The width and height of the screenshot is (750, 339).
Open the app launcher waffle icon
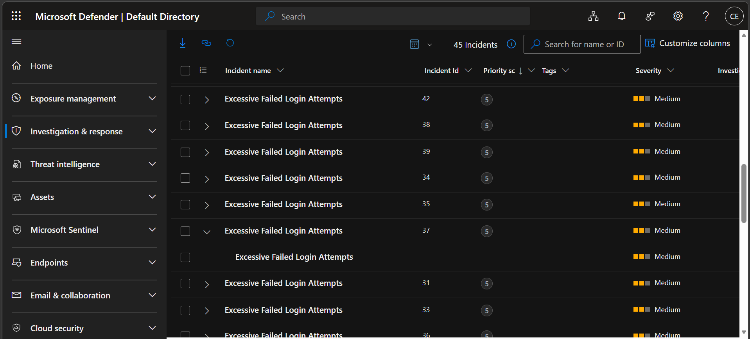[16, 16]
